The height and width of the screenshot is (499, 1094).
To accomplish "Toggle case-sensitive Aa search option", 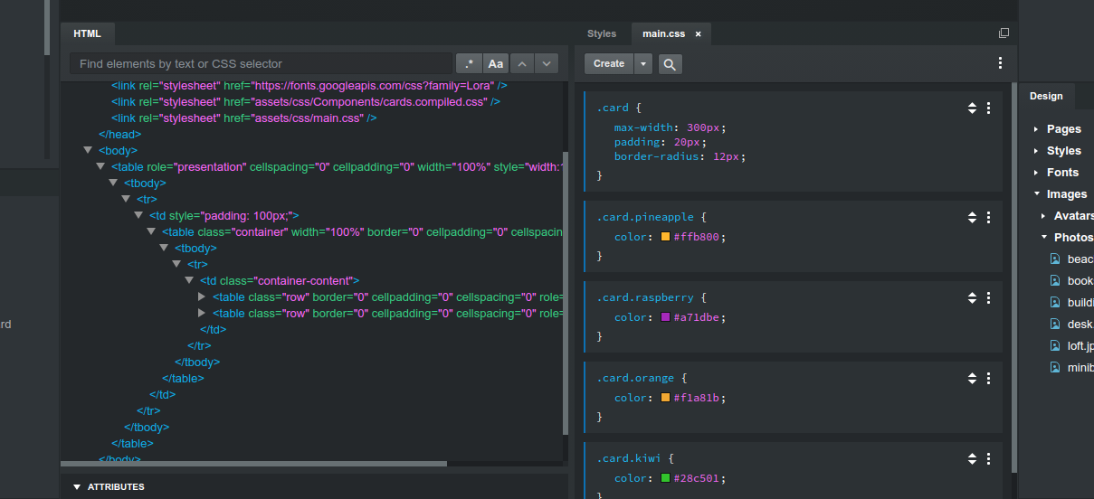I will [495, 64].
